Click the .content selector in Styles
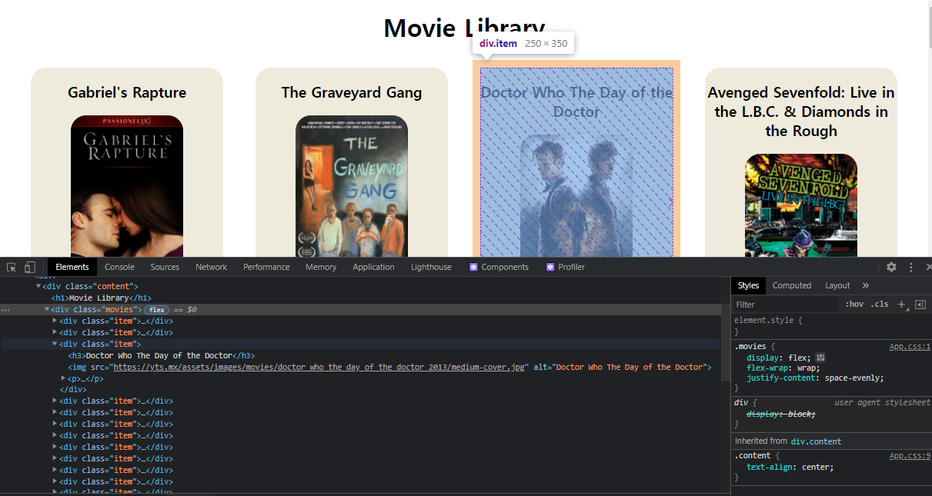Image resolution: width=932 pixels, height=496 pixels. 753,455
